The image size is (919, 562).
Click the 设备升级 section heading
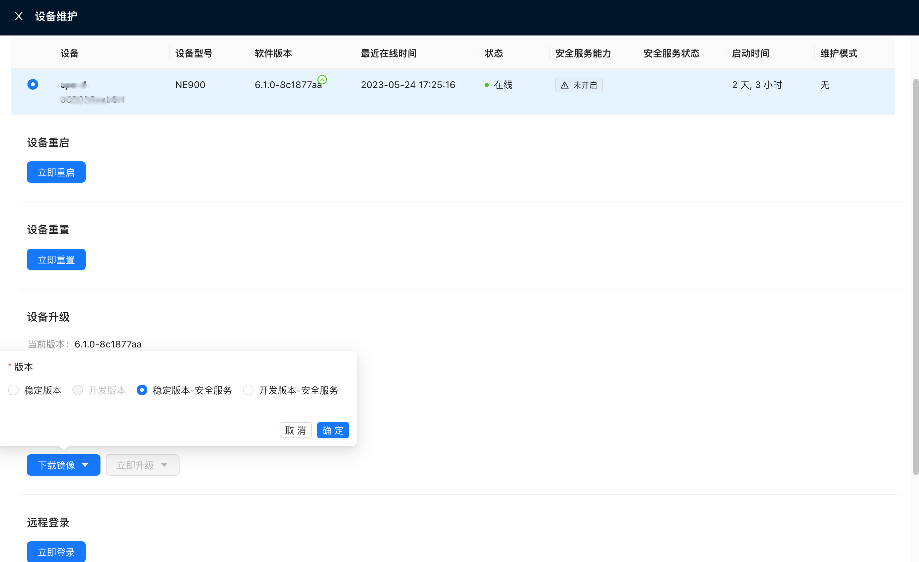[48, 317]
